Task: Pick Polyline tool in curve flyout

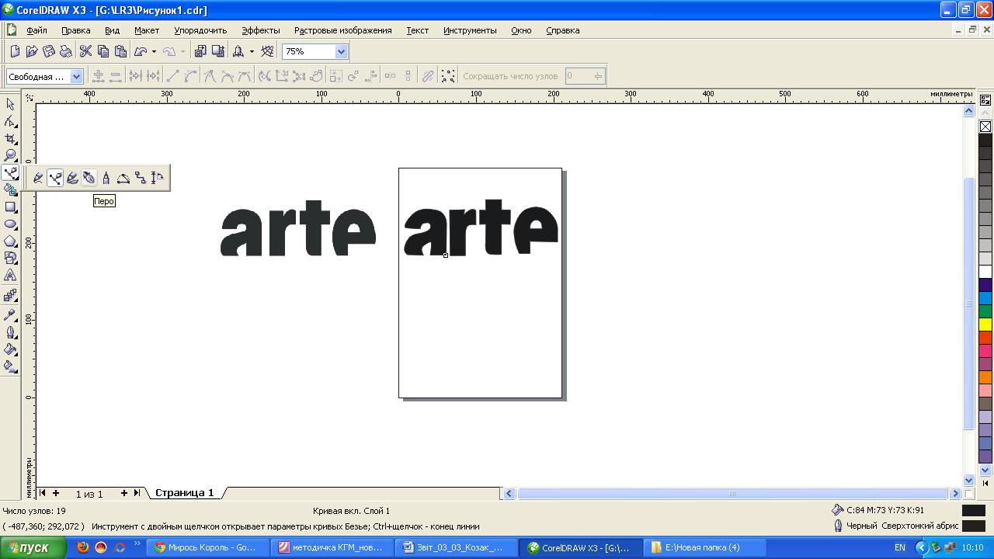Action: coord(106,178)
